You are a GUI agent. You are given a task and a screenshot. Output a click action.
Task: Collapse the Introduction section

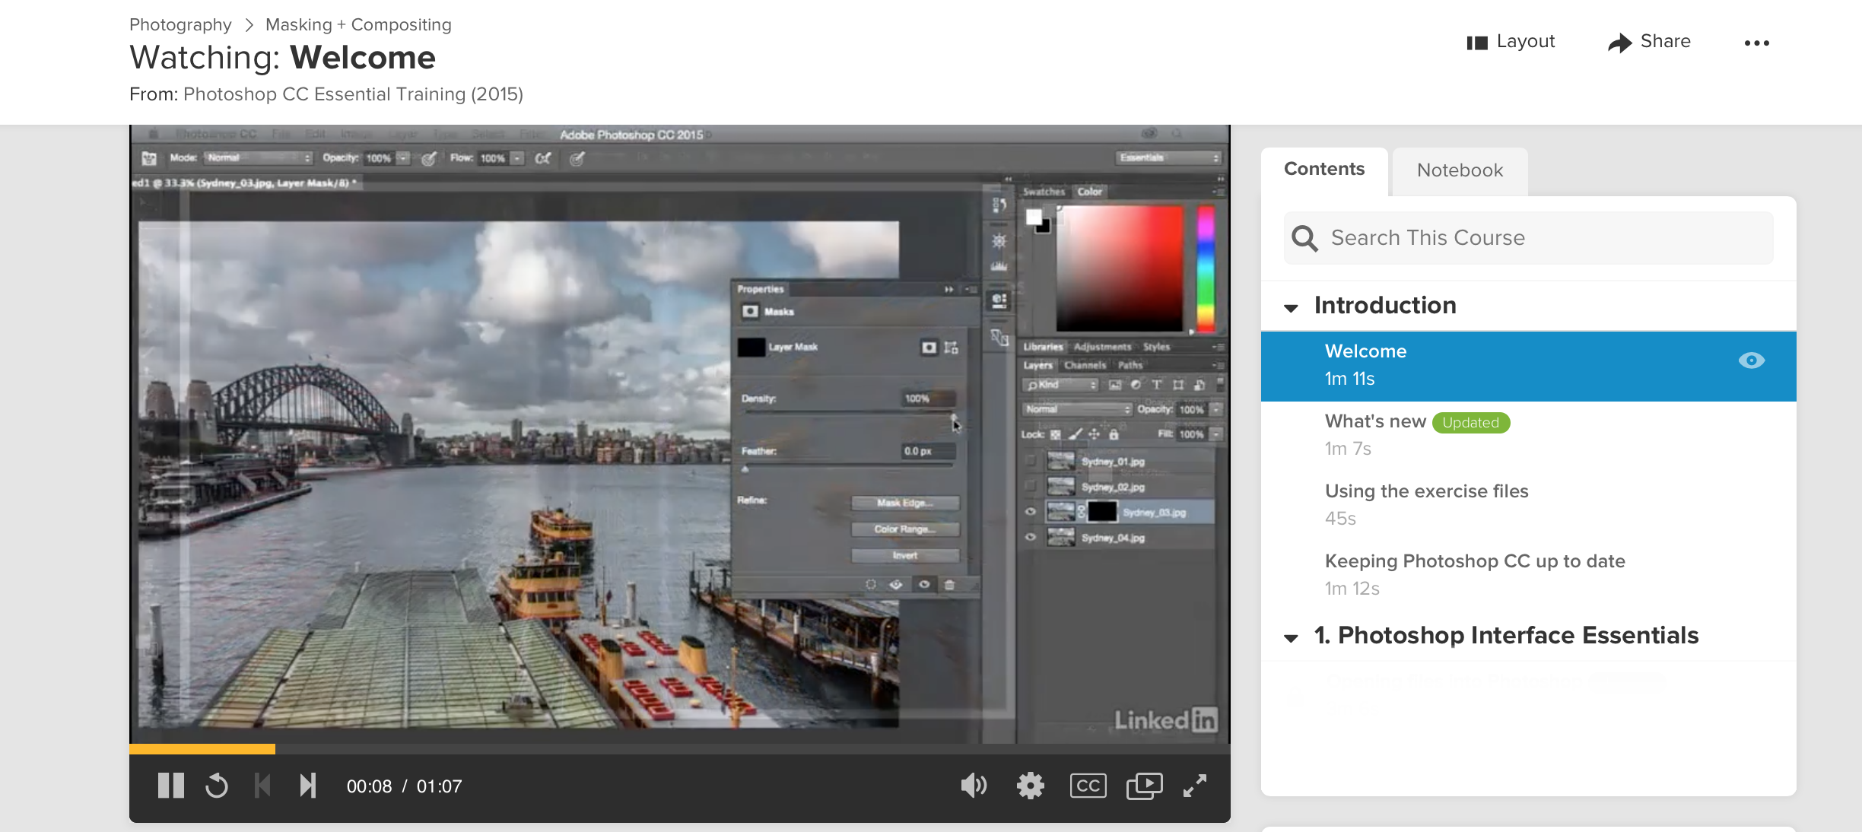tap(1291, 307)
